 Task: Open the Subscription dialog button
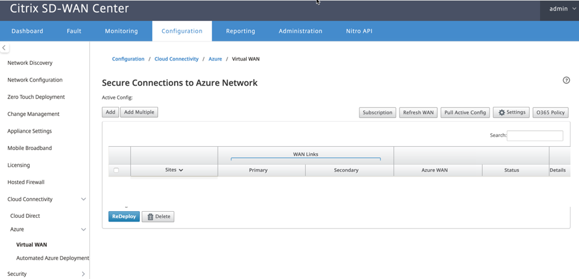[x=377, y=113]
